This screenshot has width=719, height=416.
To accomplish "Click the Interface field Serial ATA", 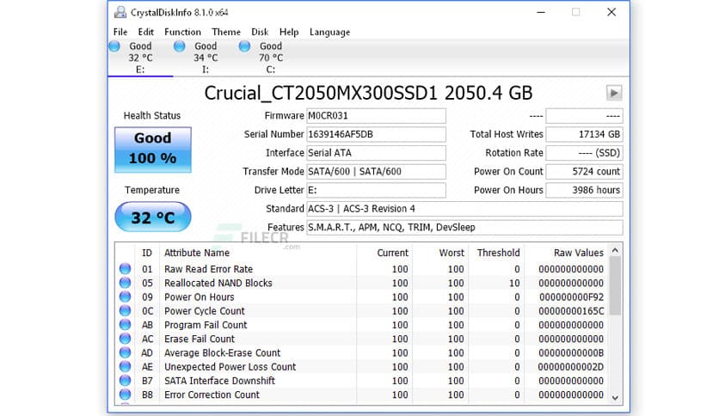I will (376, 153).
